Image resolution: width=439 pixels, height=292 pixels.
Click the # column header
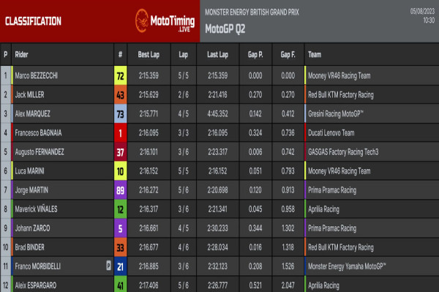pos(121,54)
